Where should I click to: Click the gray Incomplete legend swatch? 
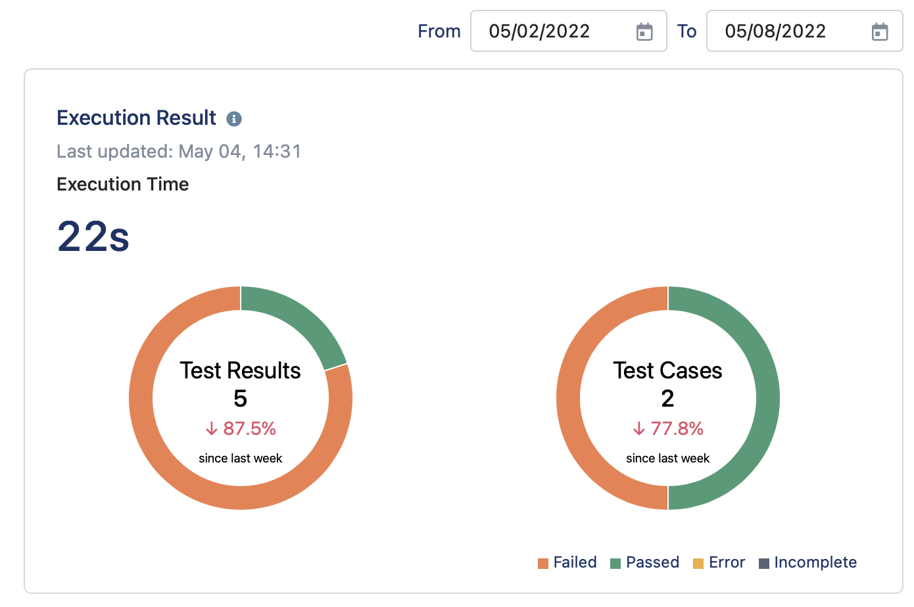point(764,564)
